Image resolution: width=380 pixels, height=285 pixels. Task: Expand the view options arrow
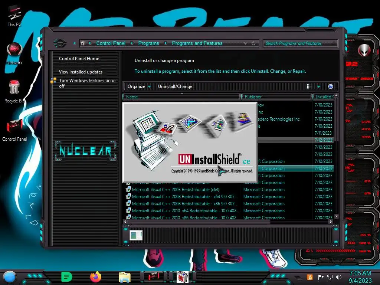(x=319, y=86)
